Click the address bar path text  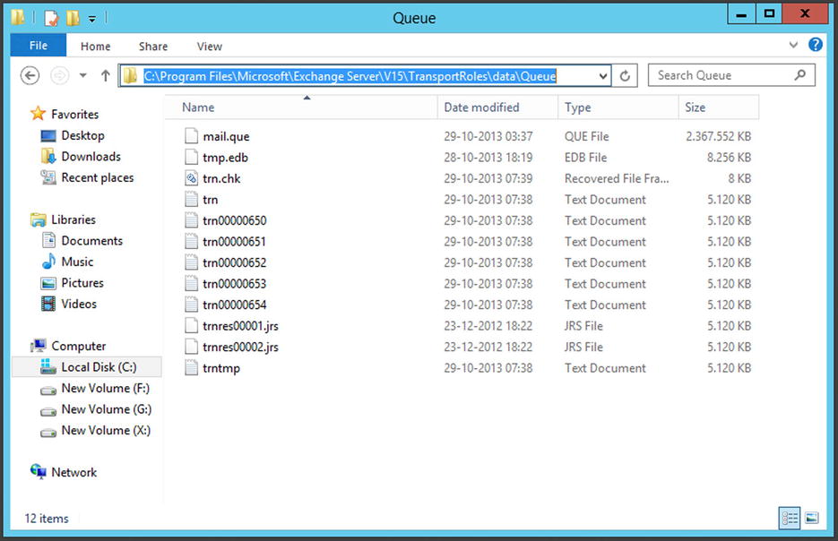(x=350, y=76)
